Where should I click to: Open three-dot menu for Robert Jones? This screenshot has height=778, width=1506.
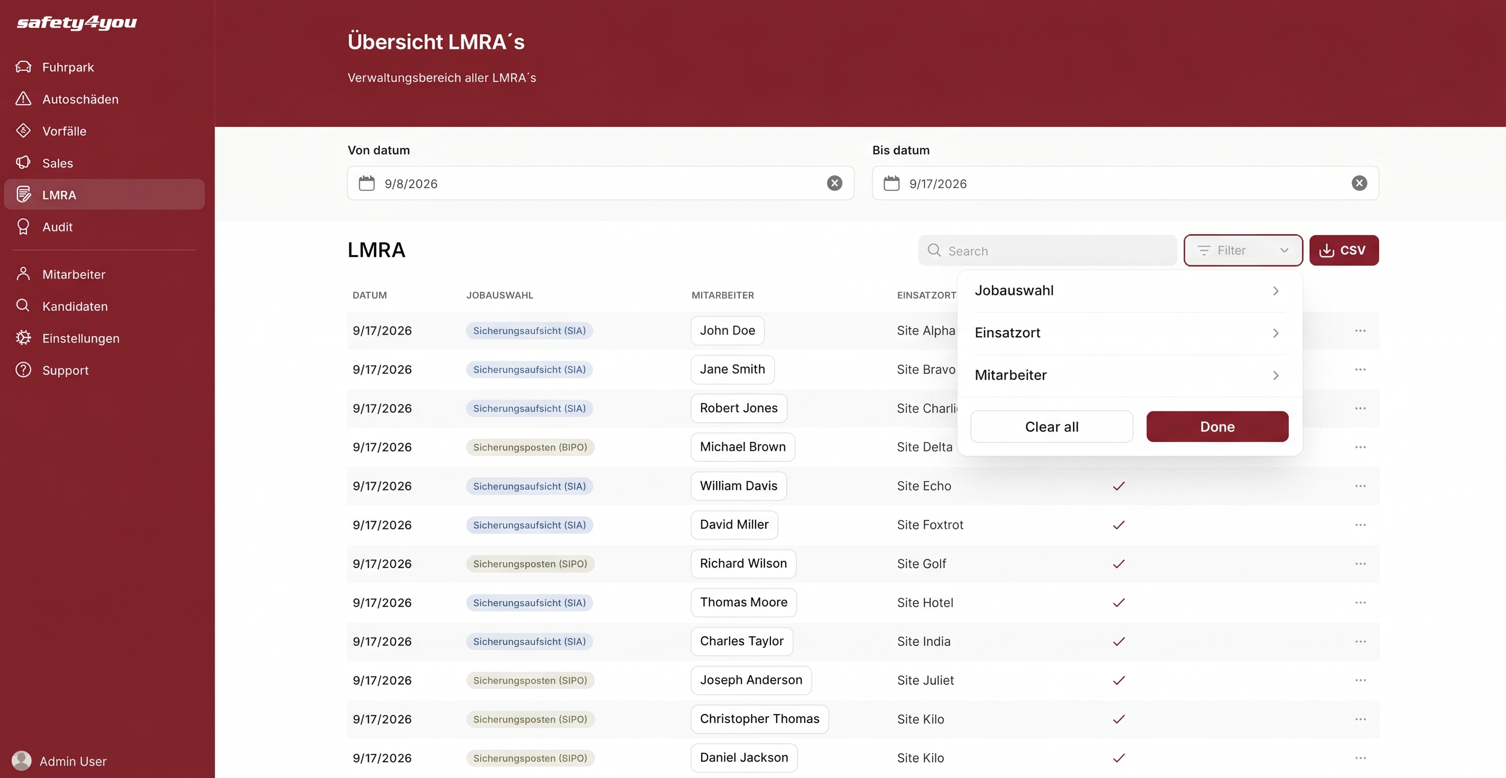[1361, 409]
